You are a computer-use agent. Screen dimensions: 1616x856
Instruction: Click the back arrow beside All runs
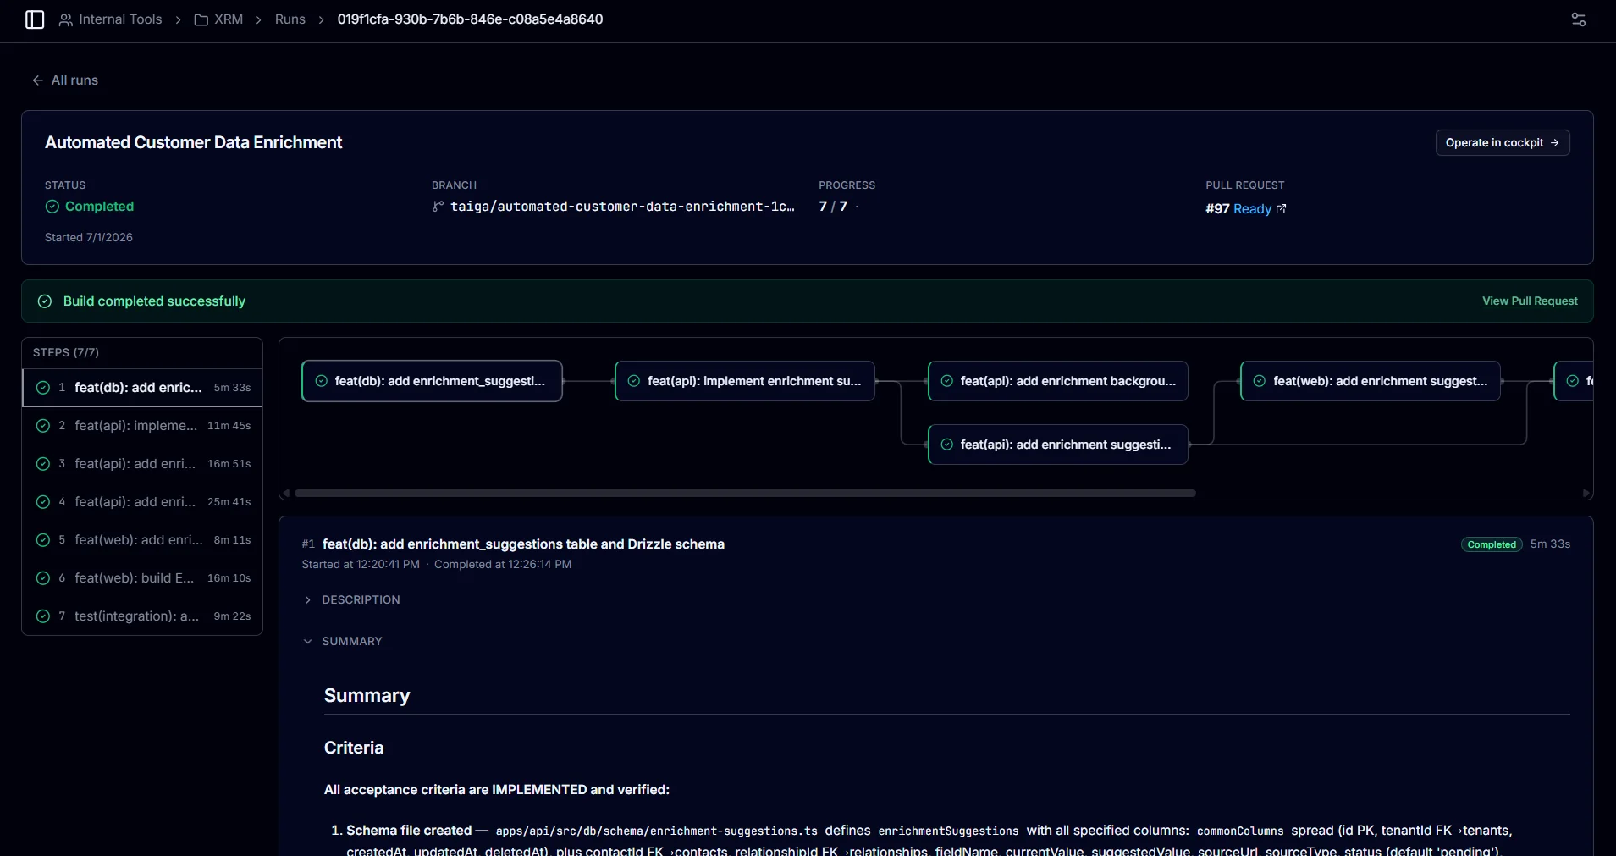point(37,80)
